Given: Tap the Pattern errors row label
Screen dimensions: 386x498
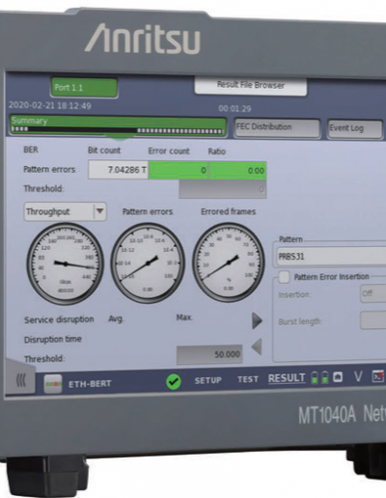Looking at the screenshot, I should [x=49, y=169].
